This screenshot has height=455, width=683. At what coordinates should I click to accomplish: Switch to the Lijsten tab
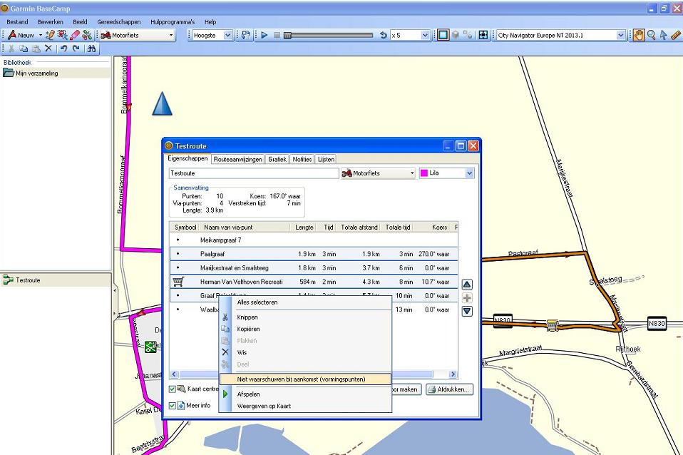327,160
